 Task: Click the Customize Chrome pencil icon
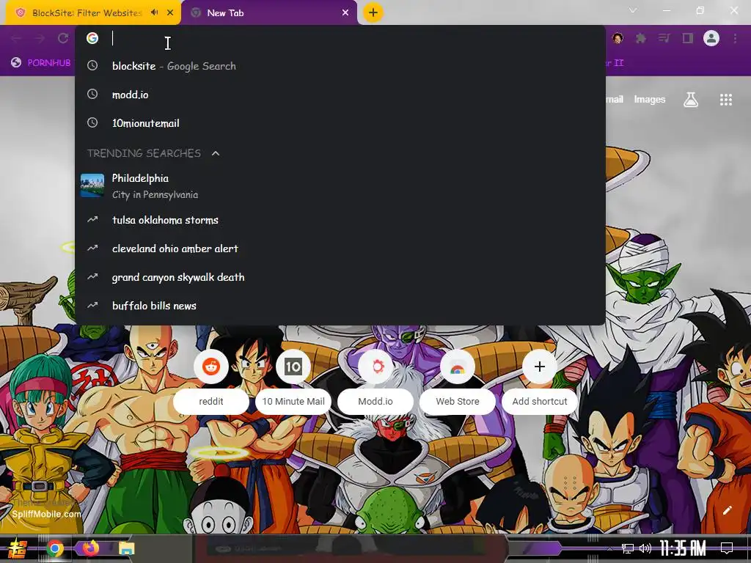(x=727, y=510)
